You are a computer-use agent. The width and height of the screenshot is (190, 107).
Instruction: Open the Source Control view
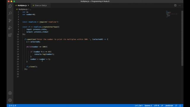click(x=10, y=21)
